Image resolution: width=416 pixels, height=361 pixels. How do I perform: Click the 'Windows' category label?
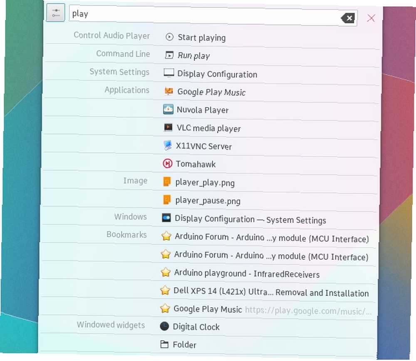131,217
